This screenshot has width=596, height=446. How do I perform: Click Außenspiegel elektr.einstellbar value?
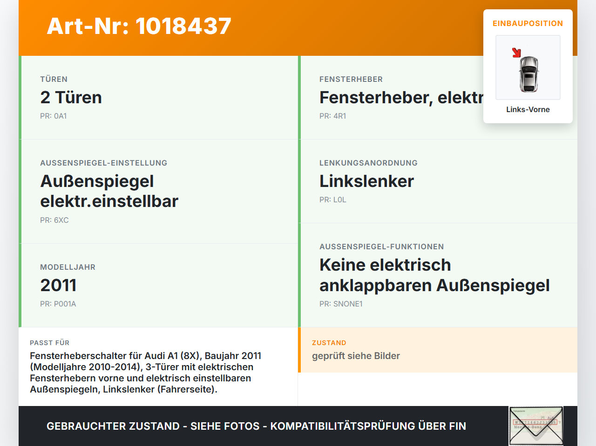click(x=109, y=191)
